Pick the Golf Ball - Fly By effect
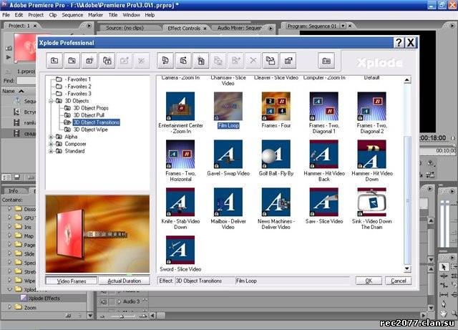The image size is (458, 330). click(x=276, y=154)
